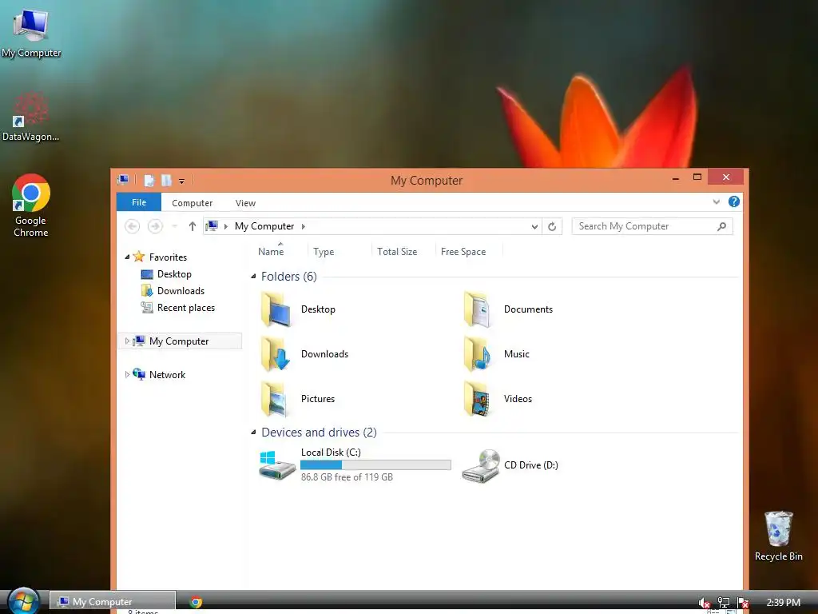Click My Computer taskbar button
818x614 pixels.
point(113,601)
